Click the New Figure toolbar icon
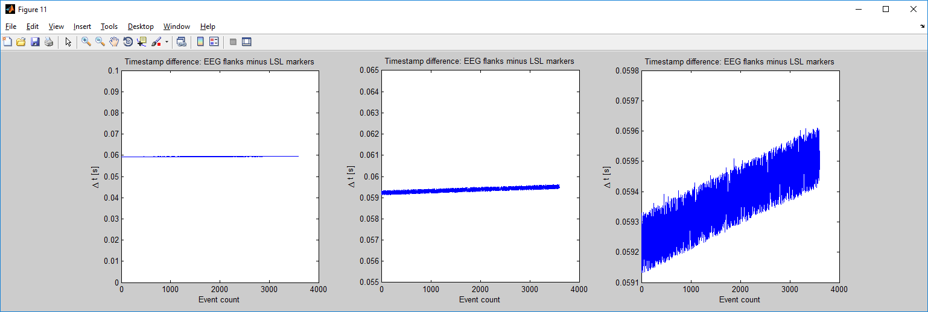The image size is (928, 312). [x=7, y=42]
